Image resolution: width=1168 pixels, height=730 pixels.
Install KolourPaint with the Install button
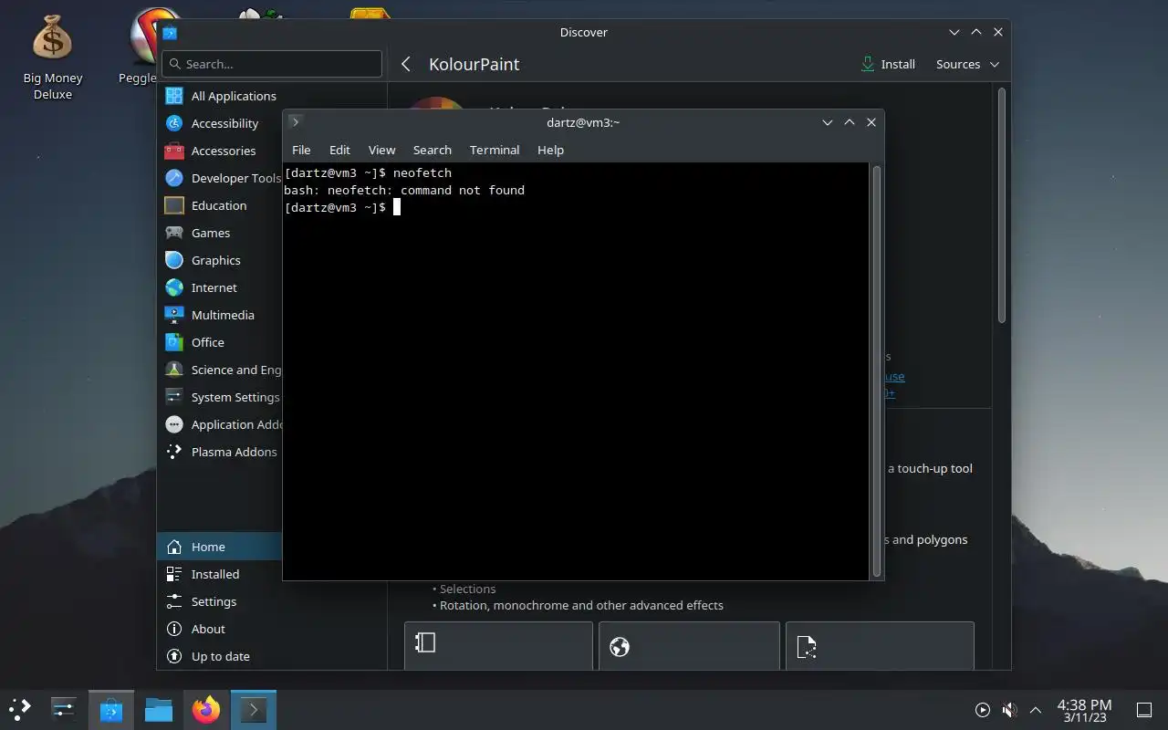point(888,64)
